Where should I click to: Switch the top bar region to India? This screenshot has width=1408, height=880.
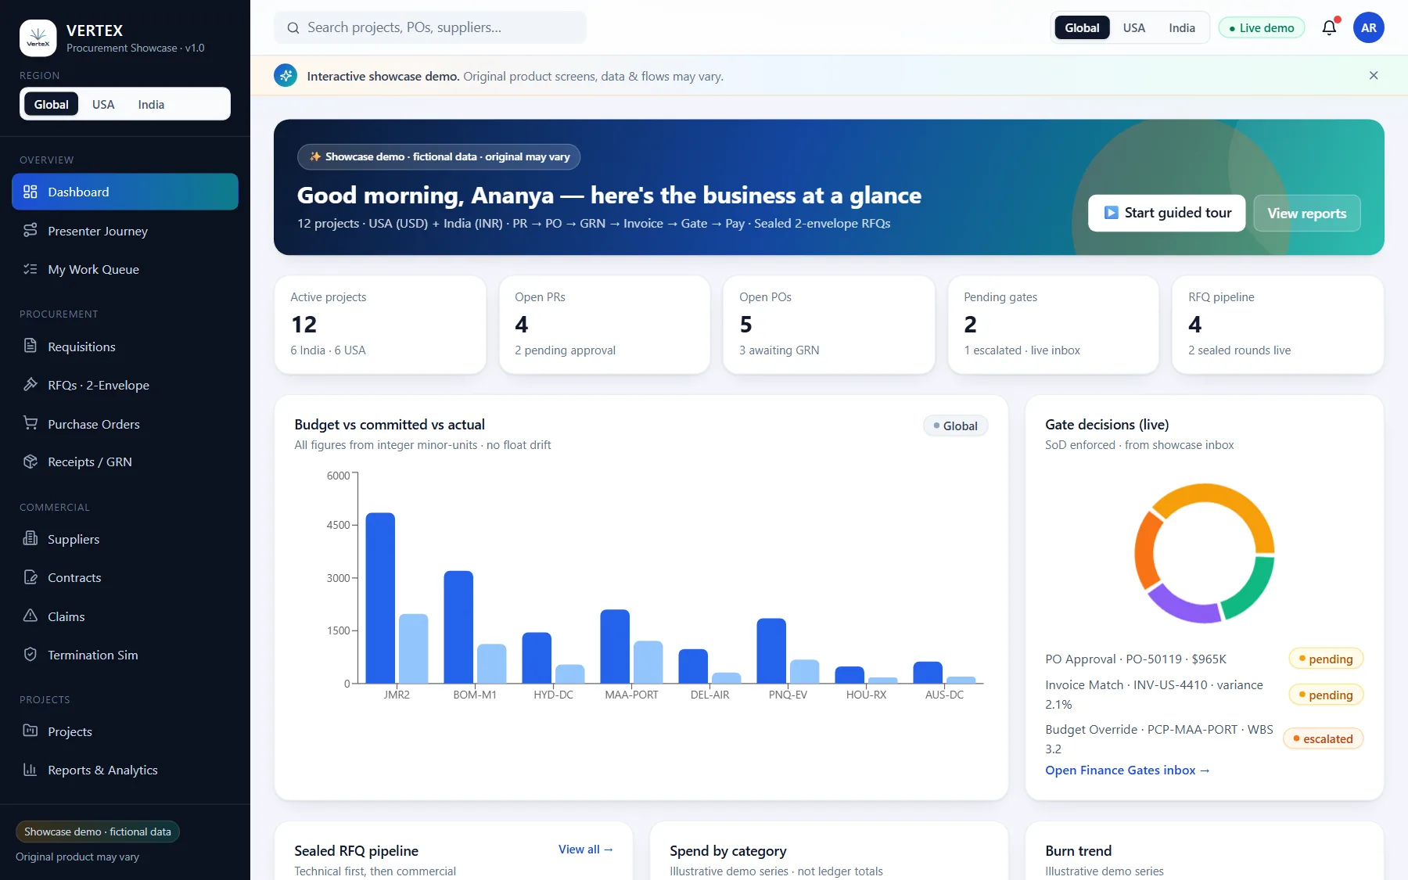(x=1182, y=28)
